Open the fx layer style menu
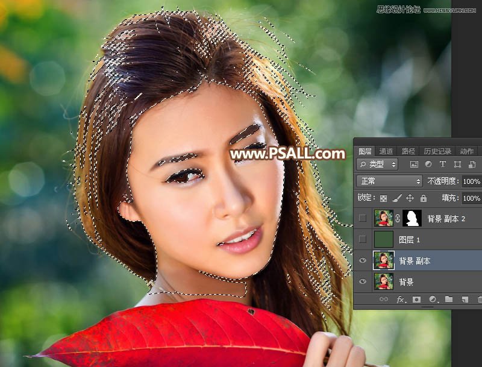Screen dimensions: 482x367 pyautogui.click(x=401, y=299)
